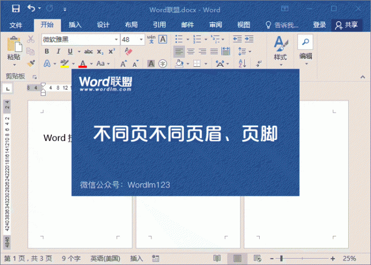Open the undo history dropdown arrow

(x=39, y=9)
